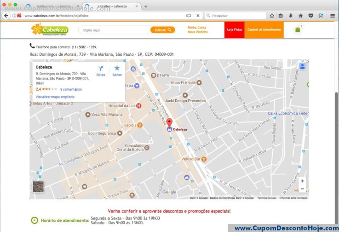The image size is (339, 232).
Task: Zoom in the map with plus
Action: [303, 181]
